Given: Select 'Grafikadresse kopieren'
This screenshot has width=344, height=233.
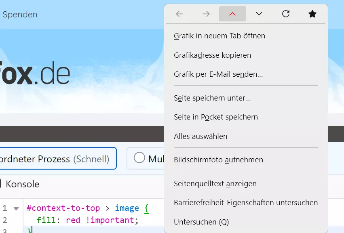Looking at the screenshot, I should click(x=246, y=55).
